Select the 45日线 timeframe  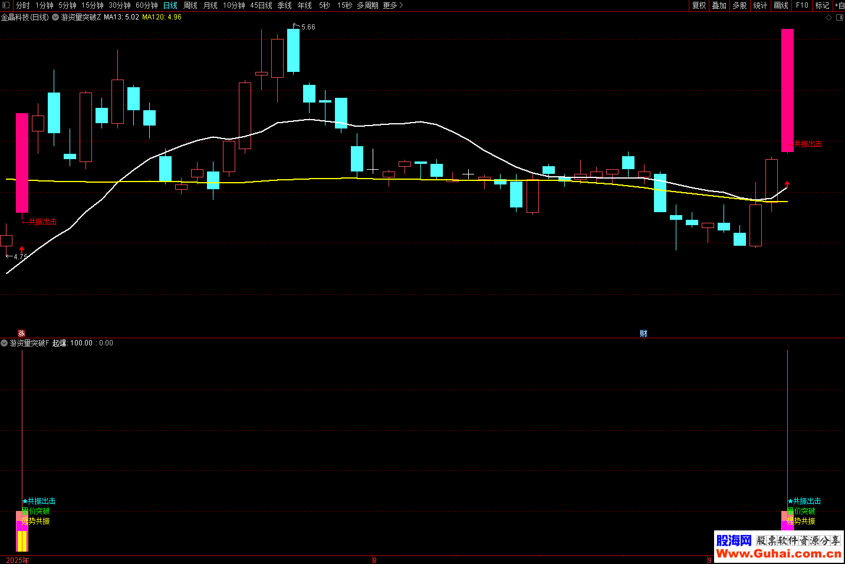pos(261,5)
